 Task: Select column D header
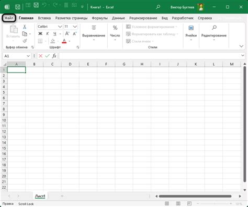pos(70,64)
